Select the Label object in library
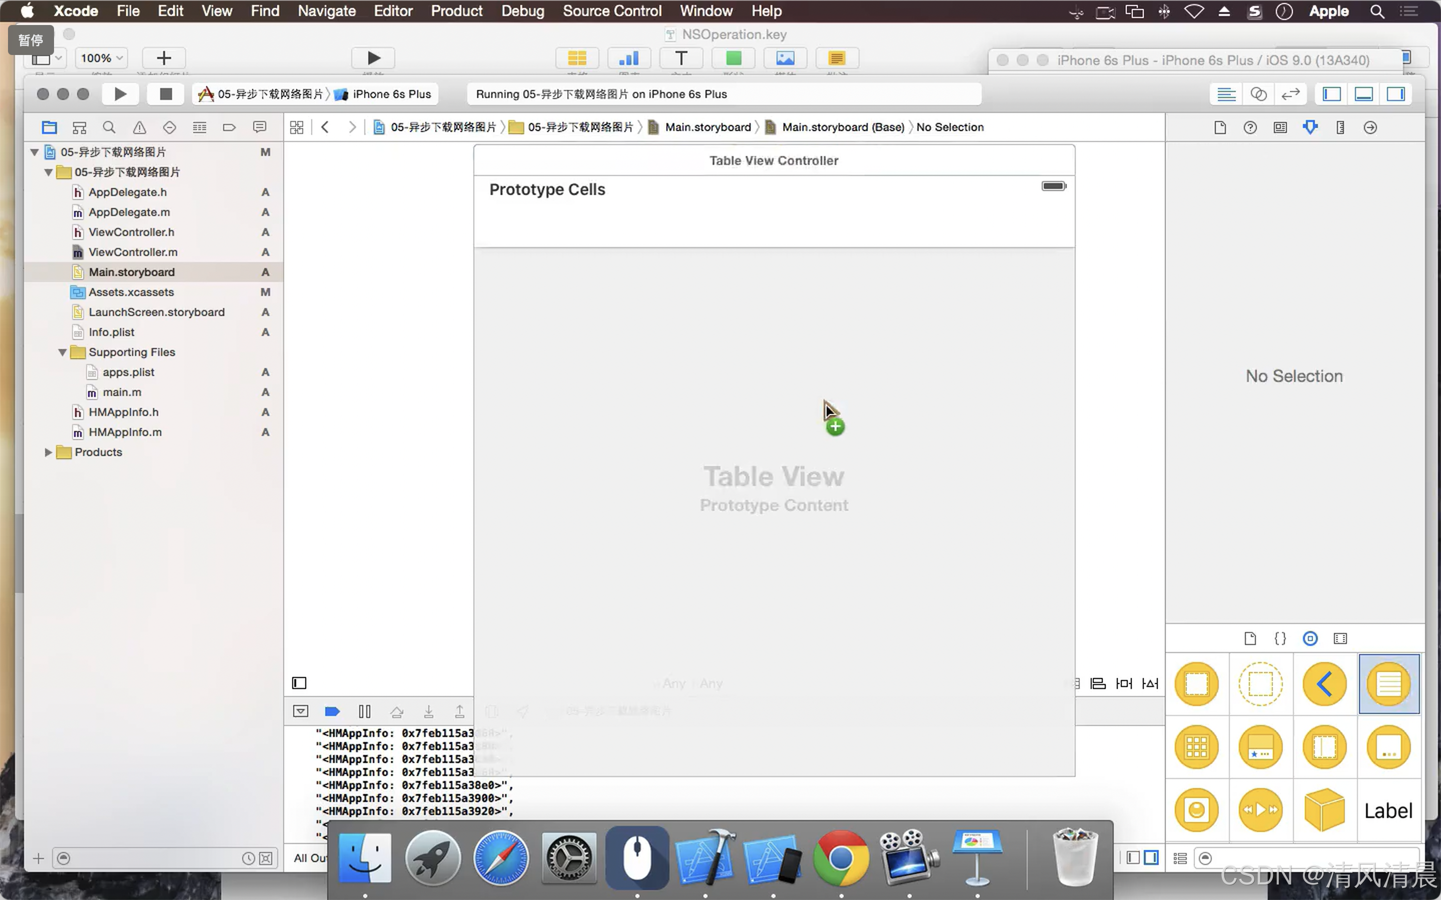 pos(1388,810)
